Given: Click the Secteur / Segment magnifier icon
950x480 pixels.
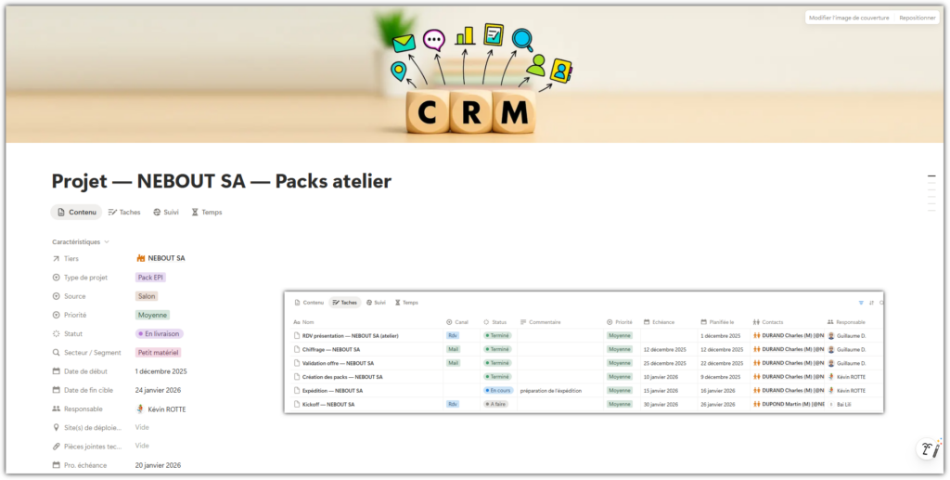Looking at the screenshot, I should click(57, 353).
